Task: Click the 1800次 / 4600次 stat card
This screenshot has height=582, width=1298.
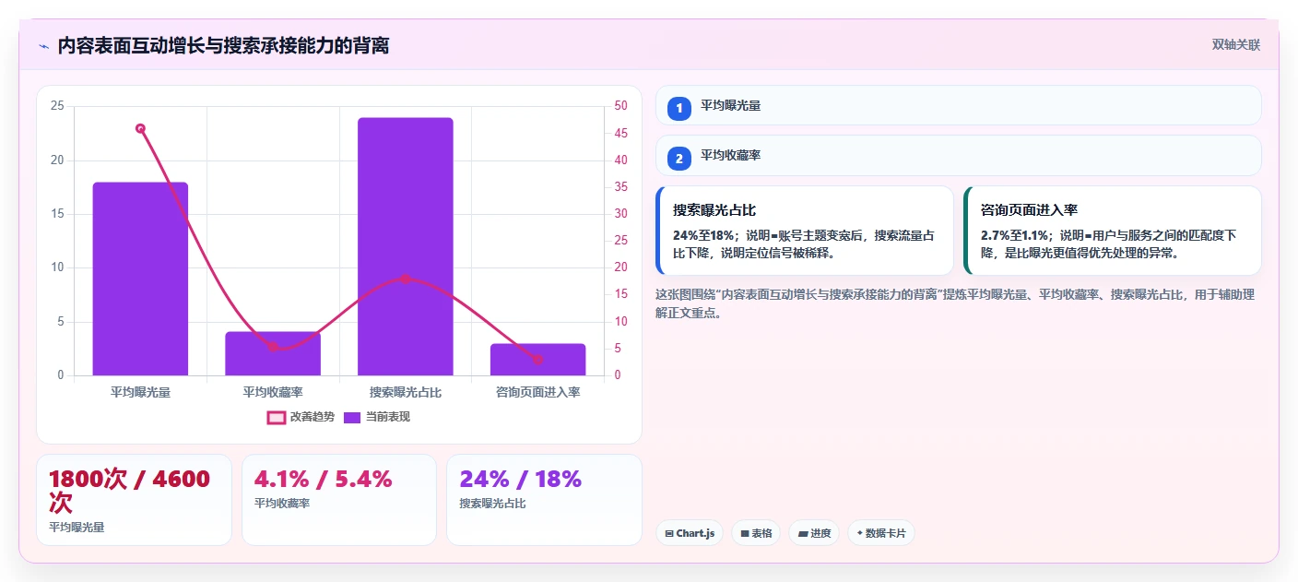Action: tap(134, 500)
